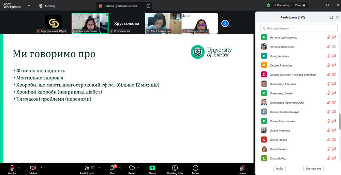
Task: Open the React emoji menu
Action: (132, 169)
